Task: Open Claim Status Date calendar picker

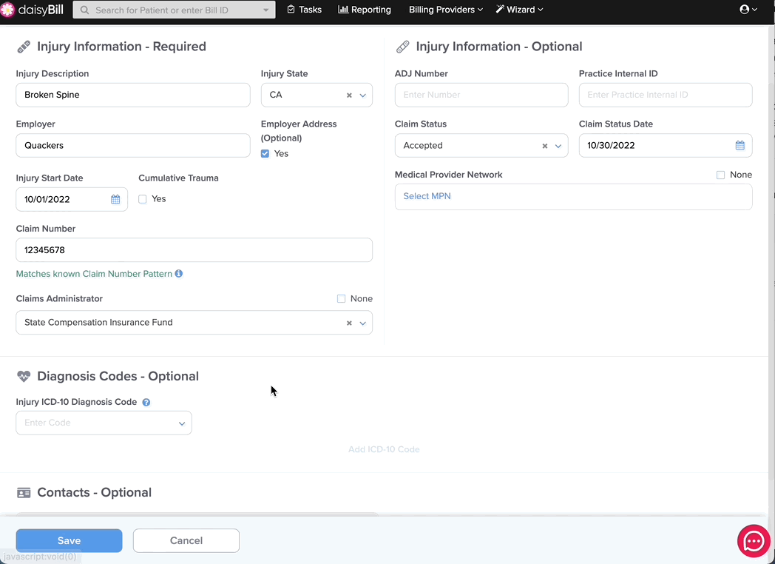Action: click(x=740, y=146)
